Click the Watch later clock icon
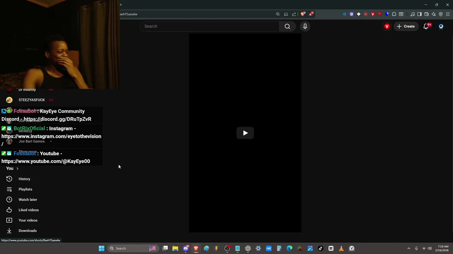The height and width of the screenshot is (254, 453). click(9, 200)
